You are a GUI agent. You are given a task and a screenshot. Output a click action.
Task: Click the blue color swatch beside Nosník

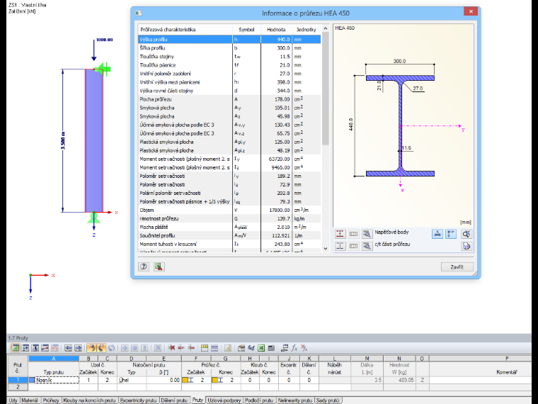click(32, 381)
